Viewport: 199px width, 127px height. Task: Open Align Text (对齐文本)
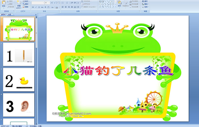coord(86,4)
